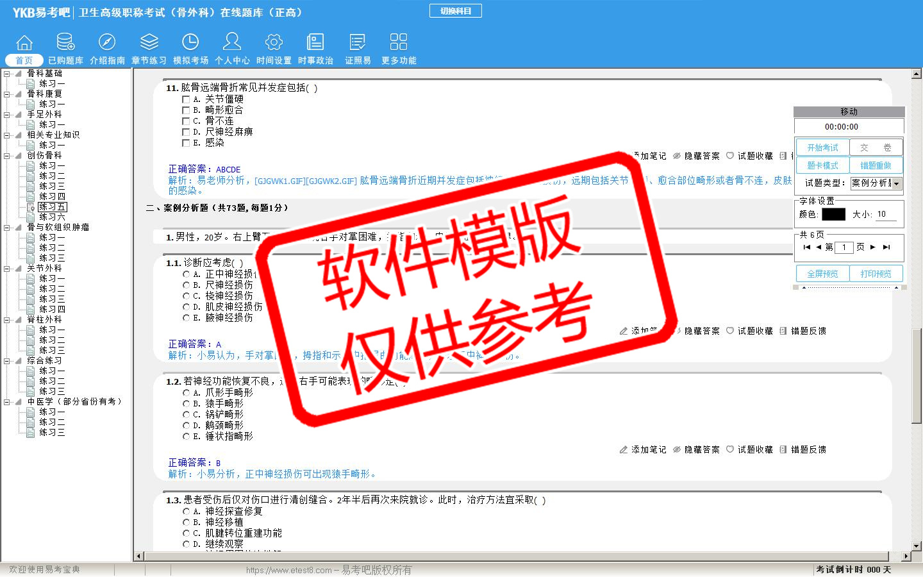Click the black font color swatch
Screen dimensions: 923x577
[x=833, y=215]
